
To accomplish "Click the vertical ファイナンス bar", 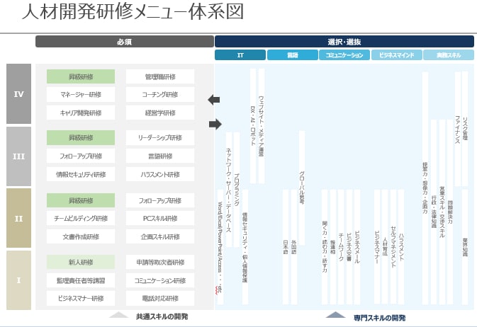I will [458, 129].
